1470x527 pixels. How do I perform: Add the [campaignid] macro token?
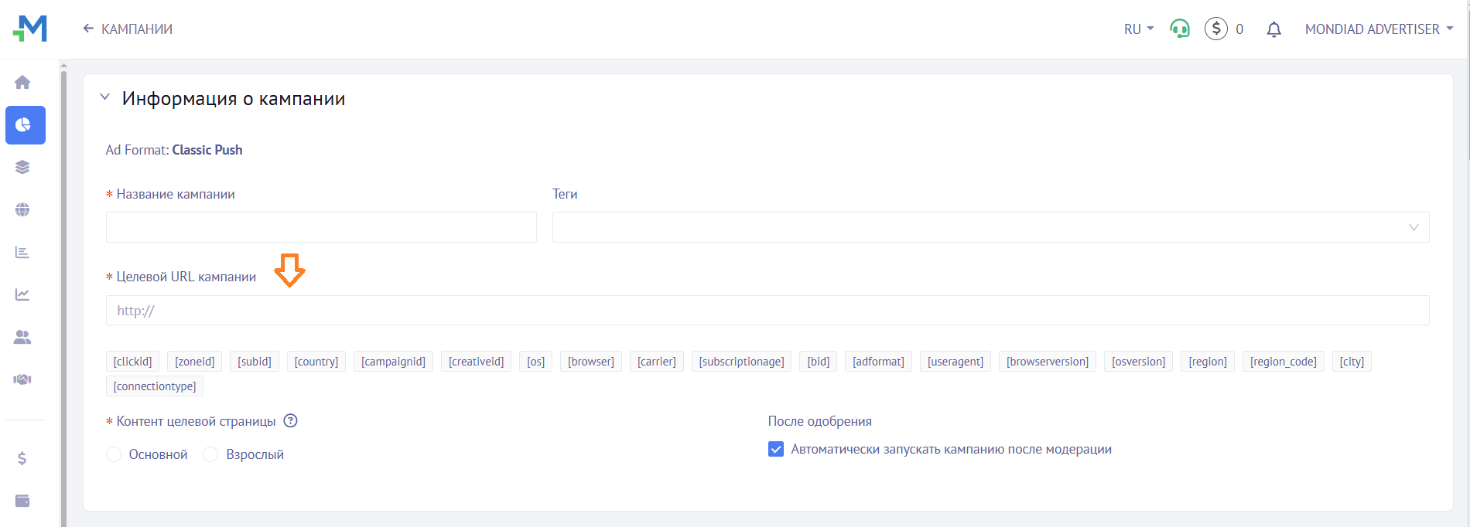click(393, 362)
